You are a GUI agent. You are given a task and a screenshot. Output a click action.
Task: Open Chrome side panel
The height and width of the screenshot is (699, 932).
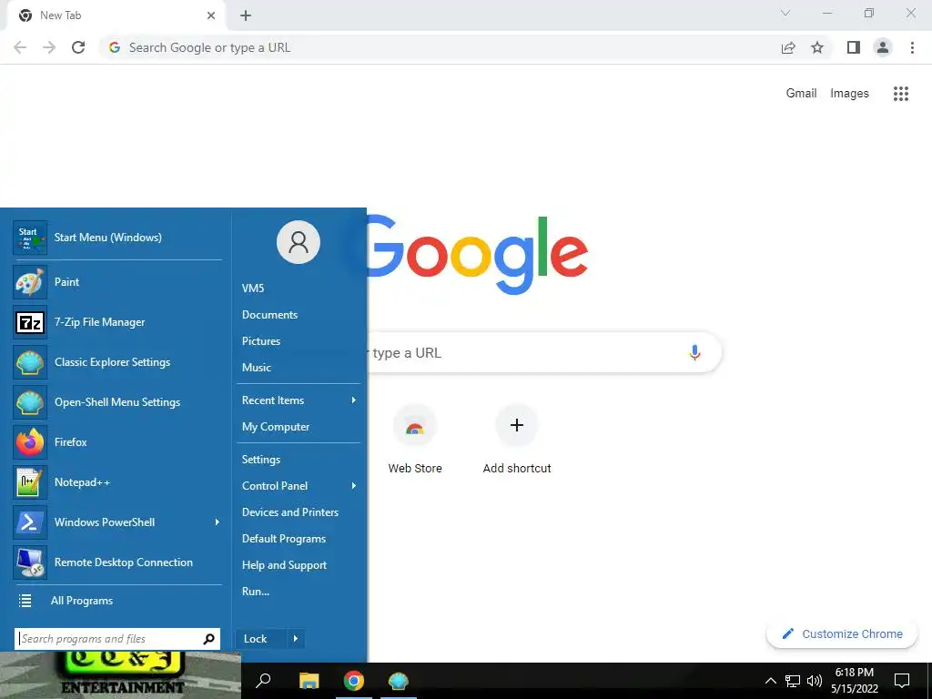click(x=854, y=47)
